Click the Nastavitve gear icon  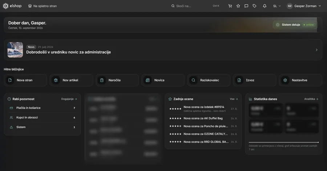[285, 80]
